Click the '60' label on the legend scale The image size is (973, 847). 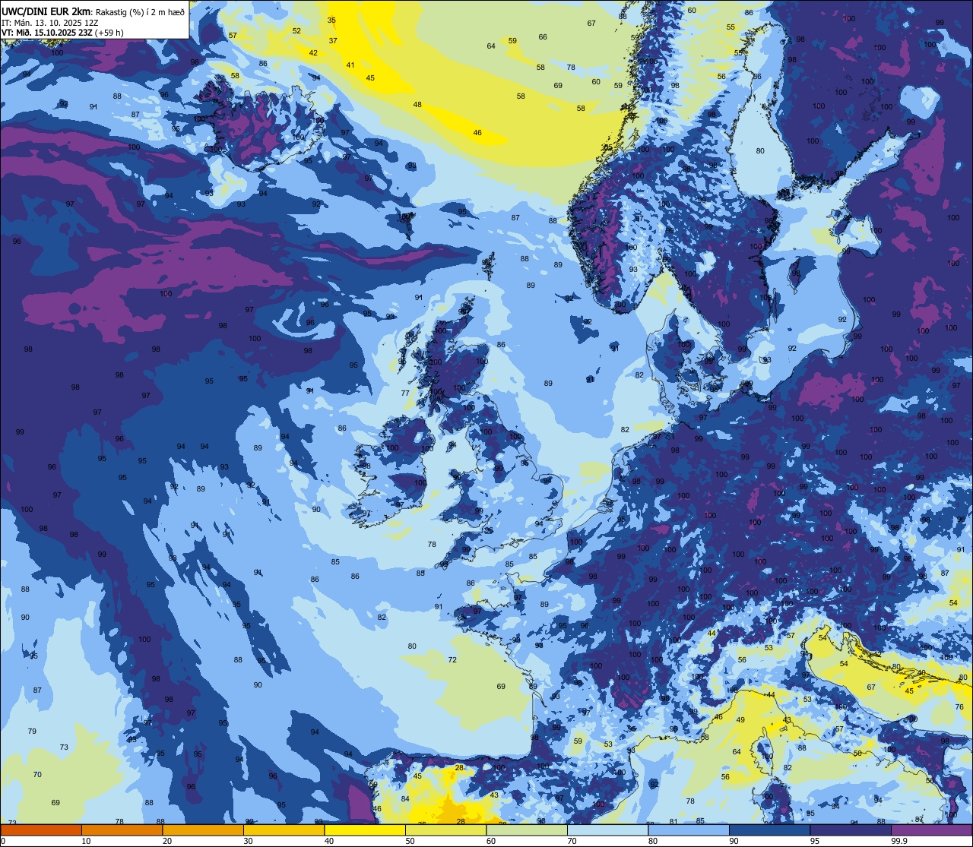click(x=491, y=841)
